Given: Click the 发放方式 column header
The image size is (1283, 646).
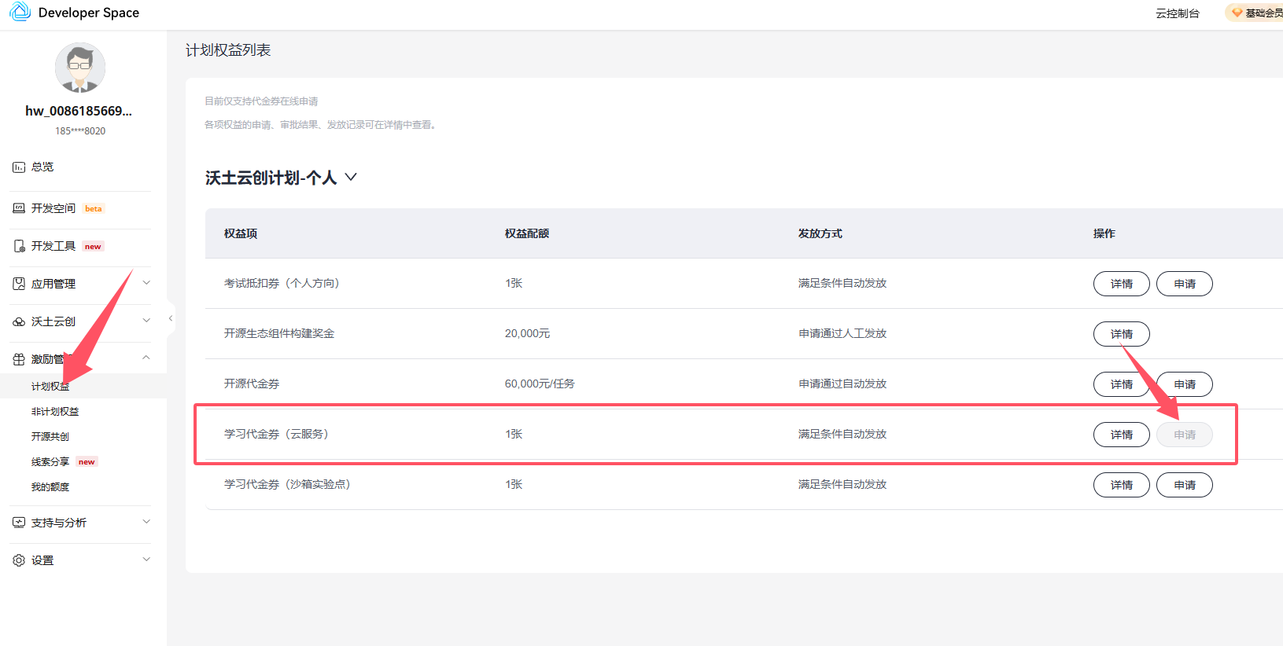Looking at the screenshot, I should tap(820, 233).
